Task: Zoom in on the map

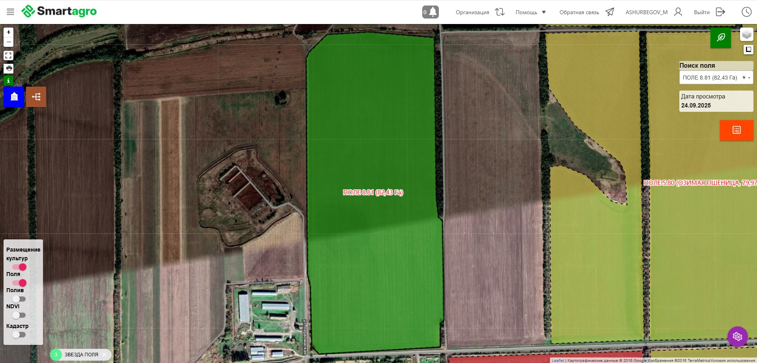Action: pyautogui.click(x=8, y=32)
